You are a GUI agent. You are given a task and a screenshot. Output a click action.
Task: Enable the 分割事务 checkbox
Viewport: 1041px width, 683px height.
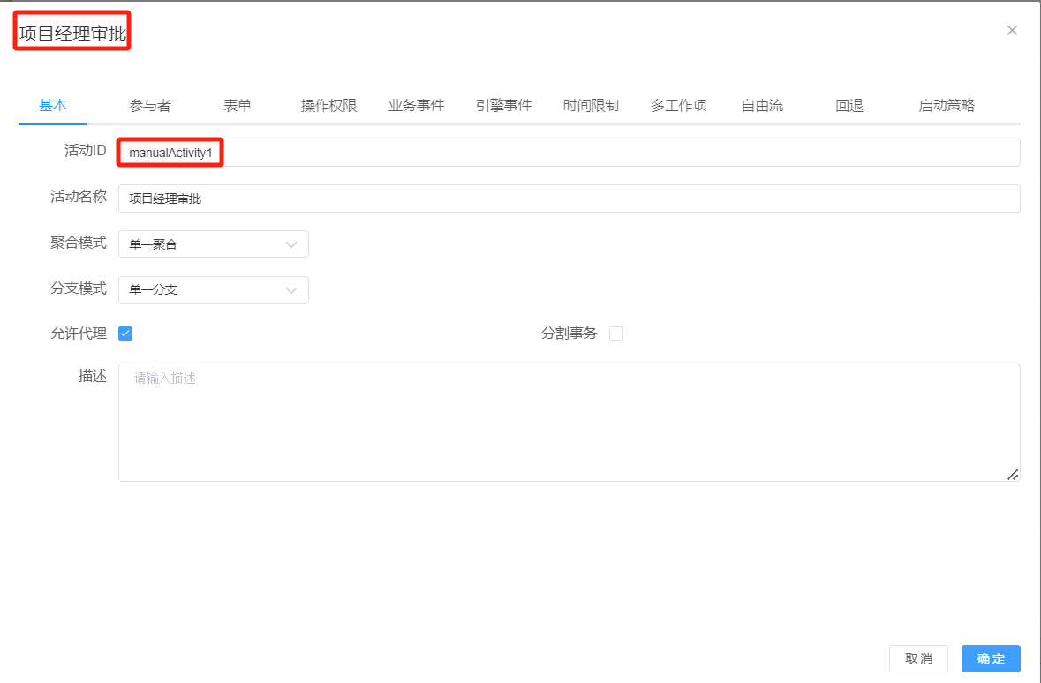coord(616,334)
